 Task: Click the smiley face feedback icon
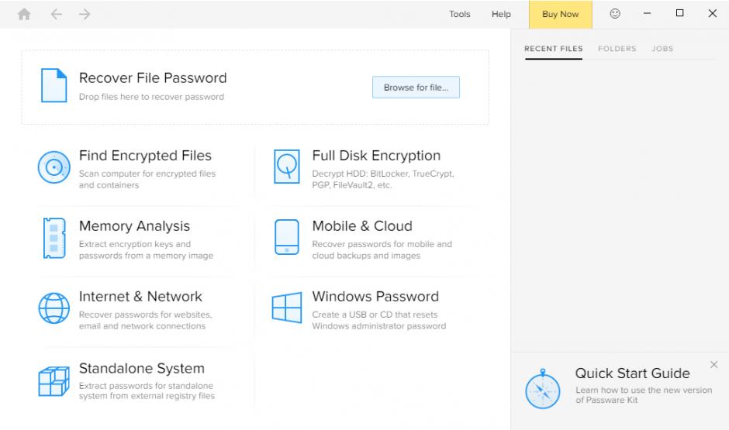[615, 14]
